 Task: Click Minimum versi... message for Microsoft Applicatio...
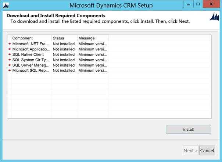coord(93,49)
